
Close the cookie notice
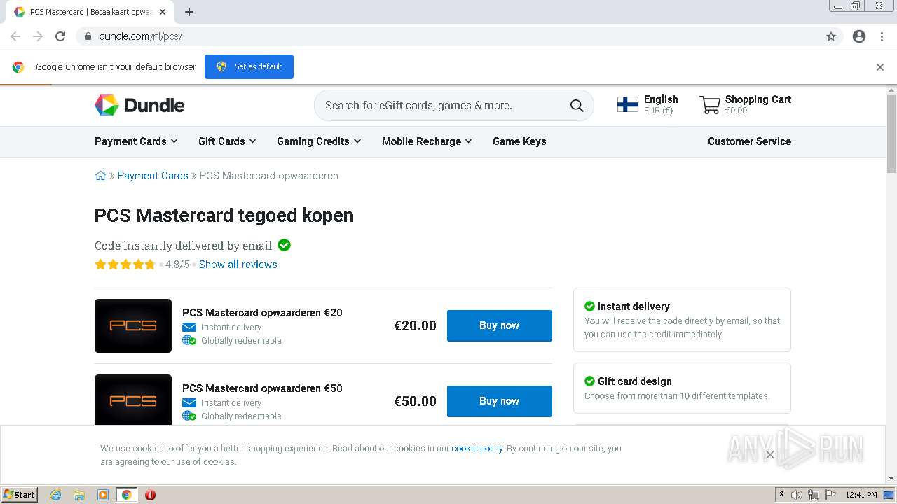tap(769, 455)
